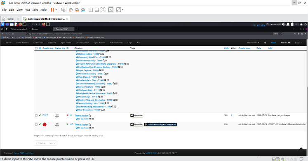Open the stretch guest dropdown arrow
The image size is (308, 161).
pos(122,10)
